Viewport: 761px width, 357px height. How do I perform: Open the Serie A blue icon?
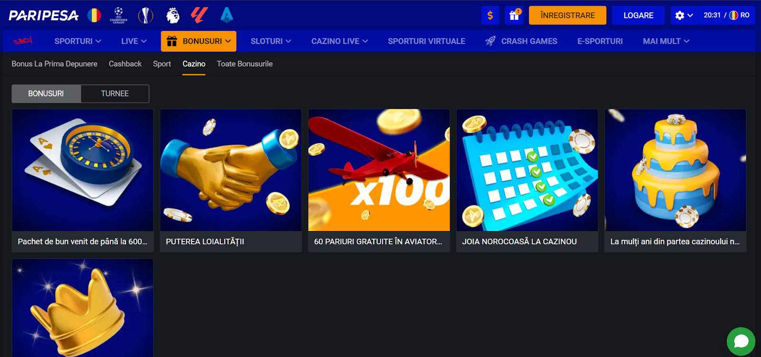pyautogui.click(x=227, y=15)
